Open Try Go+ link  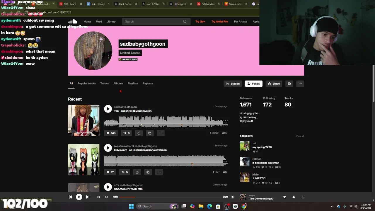[x=200, y=21]
